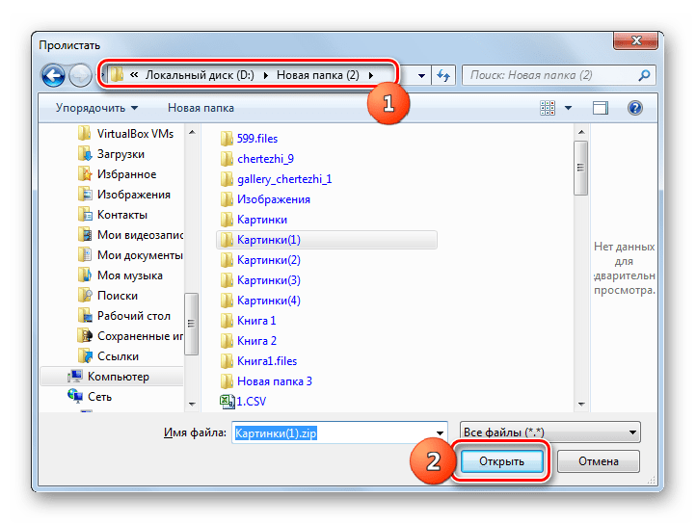Image resolution: width=696 pixels, height=524 pixels.
Task: Select the Книга1.files folder
Action: coord(258,361)
